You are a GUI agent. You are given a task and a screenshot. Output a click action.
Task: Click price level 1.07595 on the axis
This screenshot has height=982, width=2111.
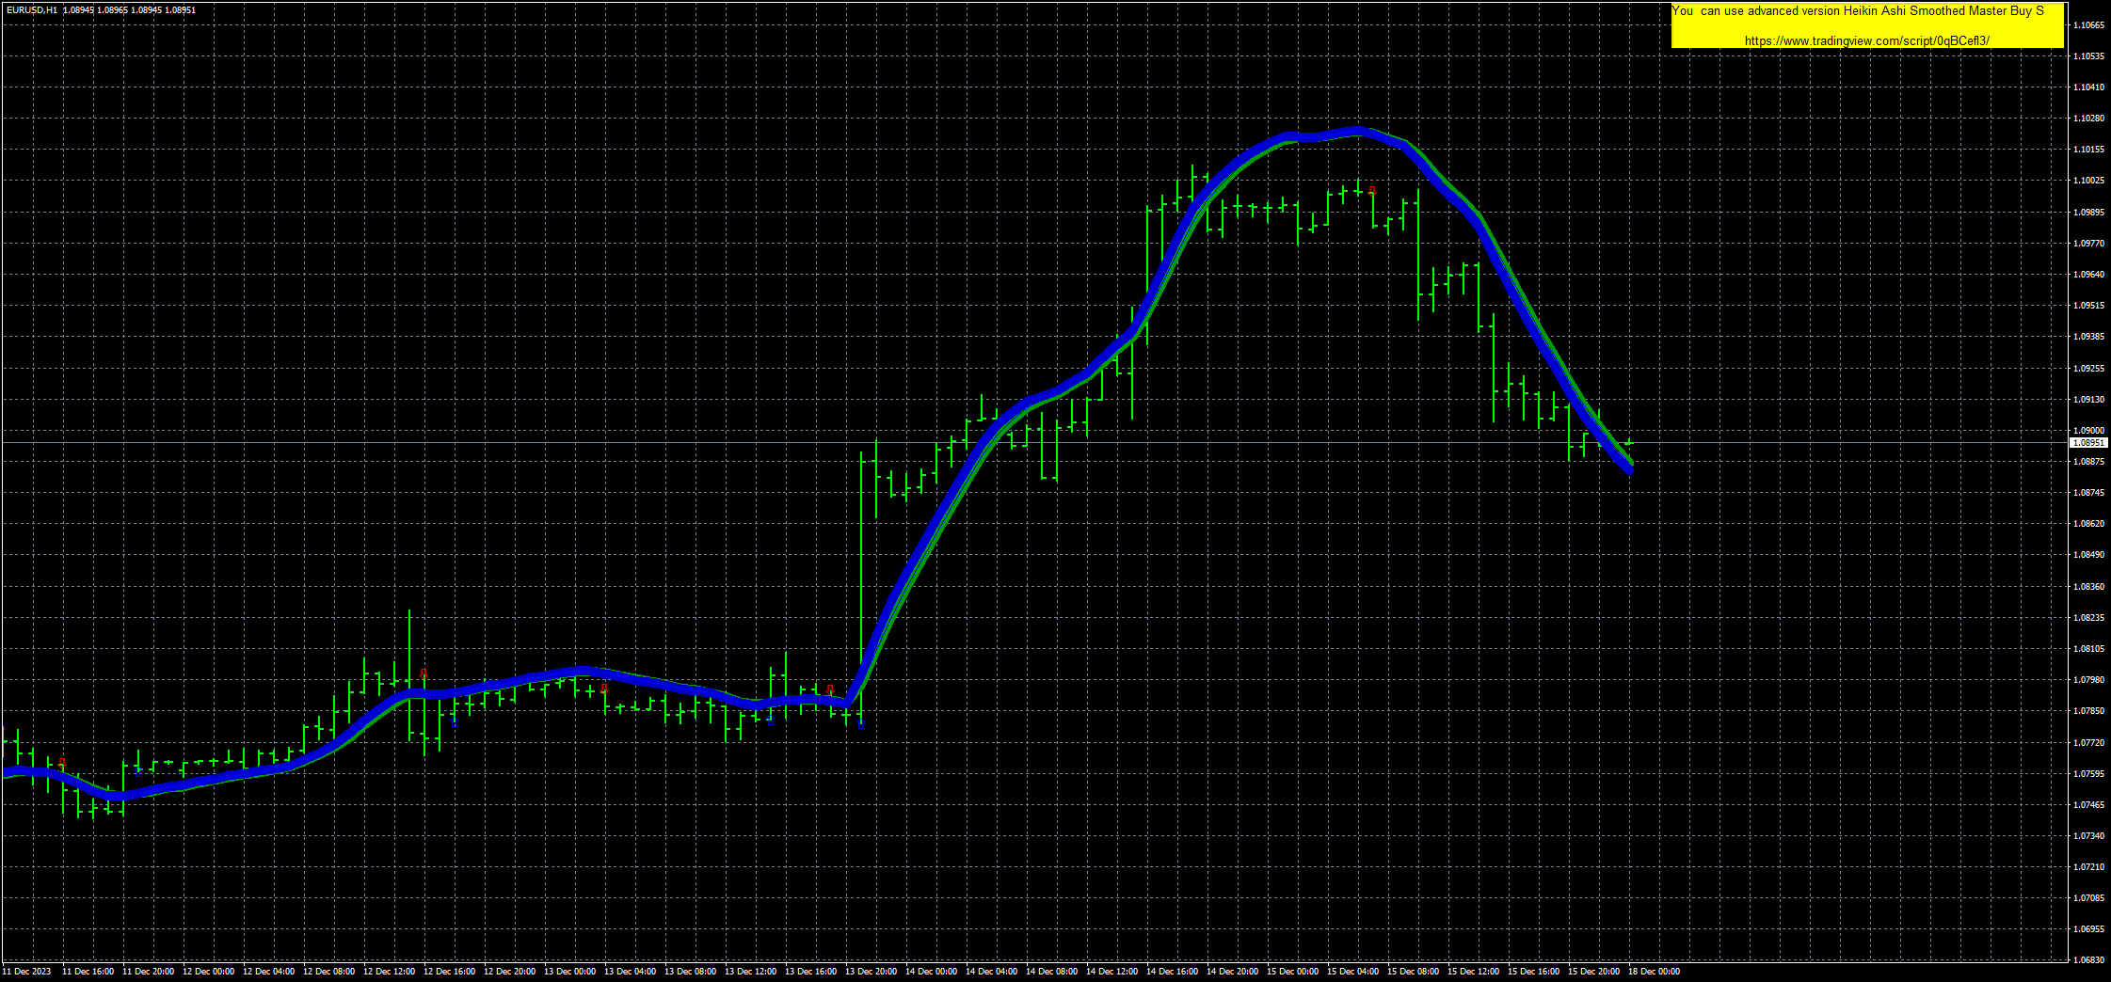point(2088,774)
